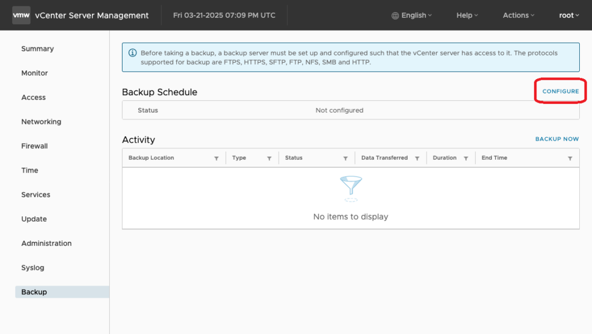Select Firewall in the sidebar
592x334 pixels.
(x=35, y=146)
